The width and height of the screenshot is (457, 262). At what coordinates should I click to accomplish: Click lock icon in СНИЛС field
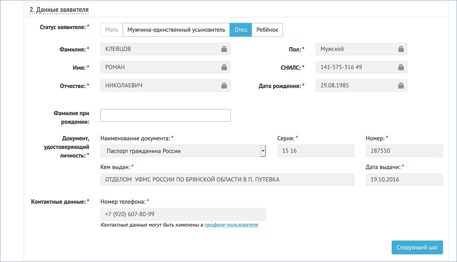(x=401, y=67)
